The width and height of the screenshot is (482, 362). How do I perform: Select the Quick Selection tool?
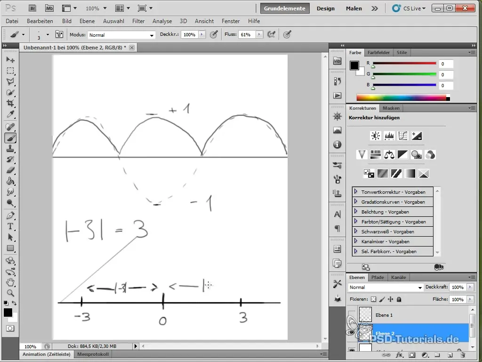[x=10, y=92]
